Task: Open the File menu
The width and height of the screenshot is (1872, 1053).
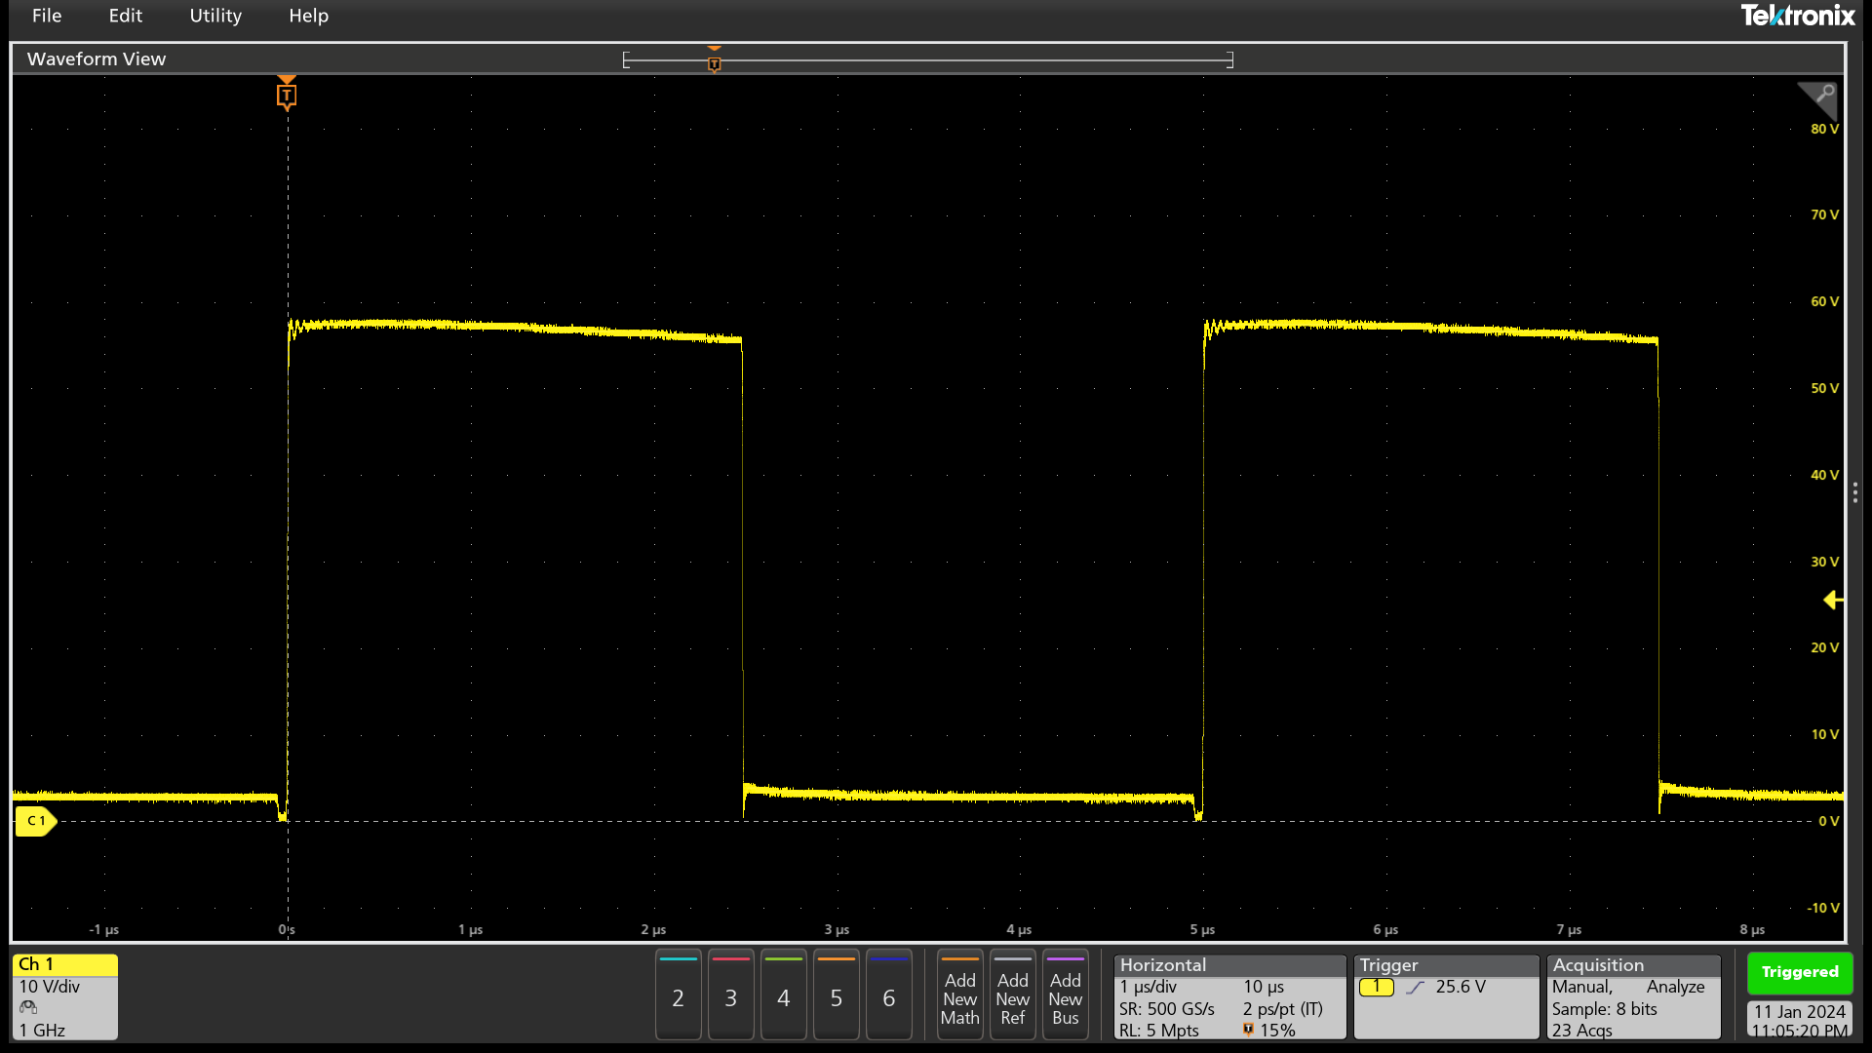Action: pos(46,16)
